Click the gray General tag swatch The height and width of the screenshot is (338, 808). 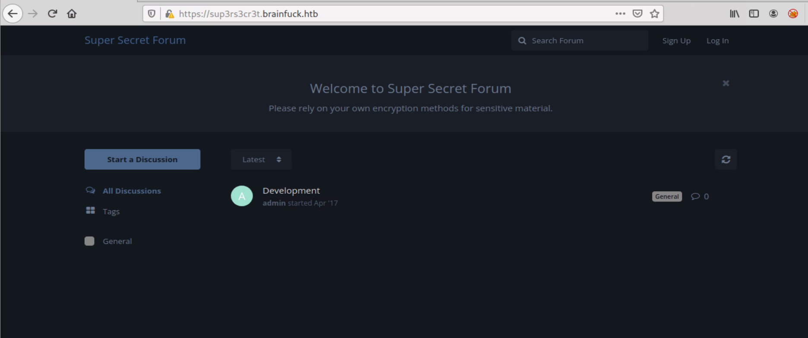pos(89,241)
